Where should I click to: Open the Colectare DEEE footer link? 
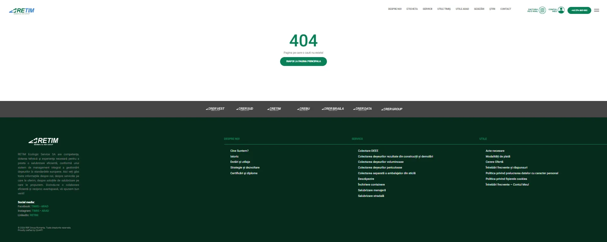pyautogui.click(x=368, y=151)
